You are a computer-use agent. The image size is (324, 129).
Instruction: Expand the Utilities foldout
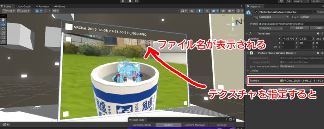[x=248, y=71]
